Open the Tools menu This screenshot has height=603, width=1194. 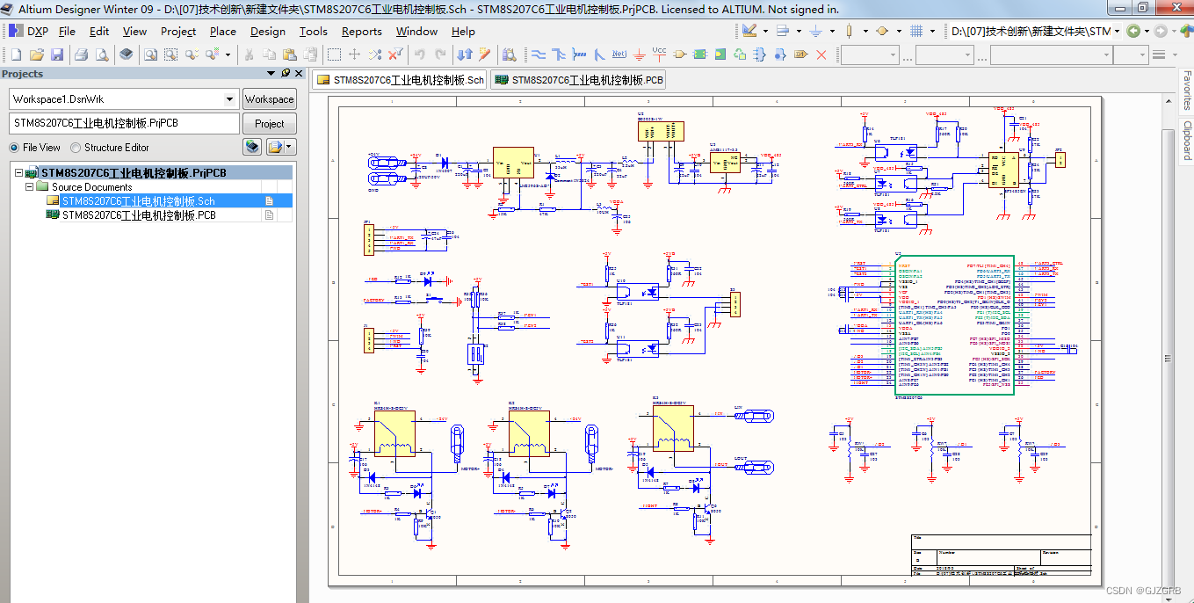pos(314,31)
